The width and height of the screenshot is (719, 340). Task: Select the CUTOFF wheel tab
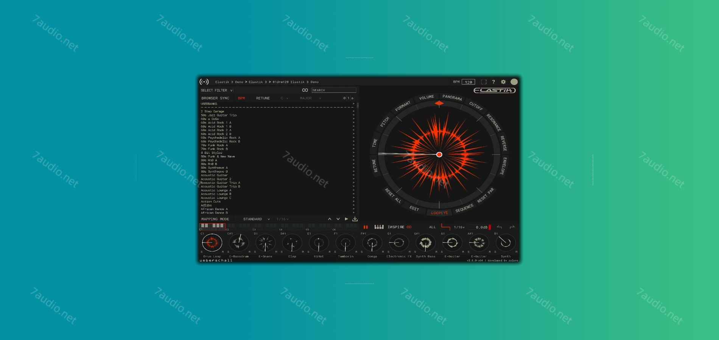(476, 106)
